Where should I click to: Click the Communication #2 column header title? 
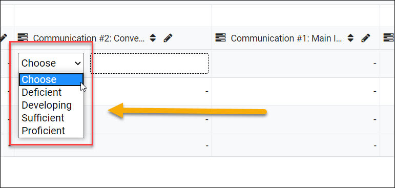(x=89, y=38)
